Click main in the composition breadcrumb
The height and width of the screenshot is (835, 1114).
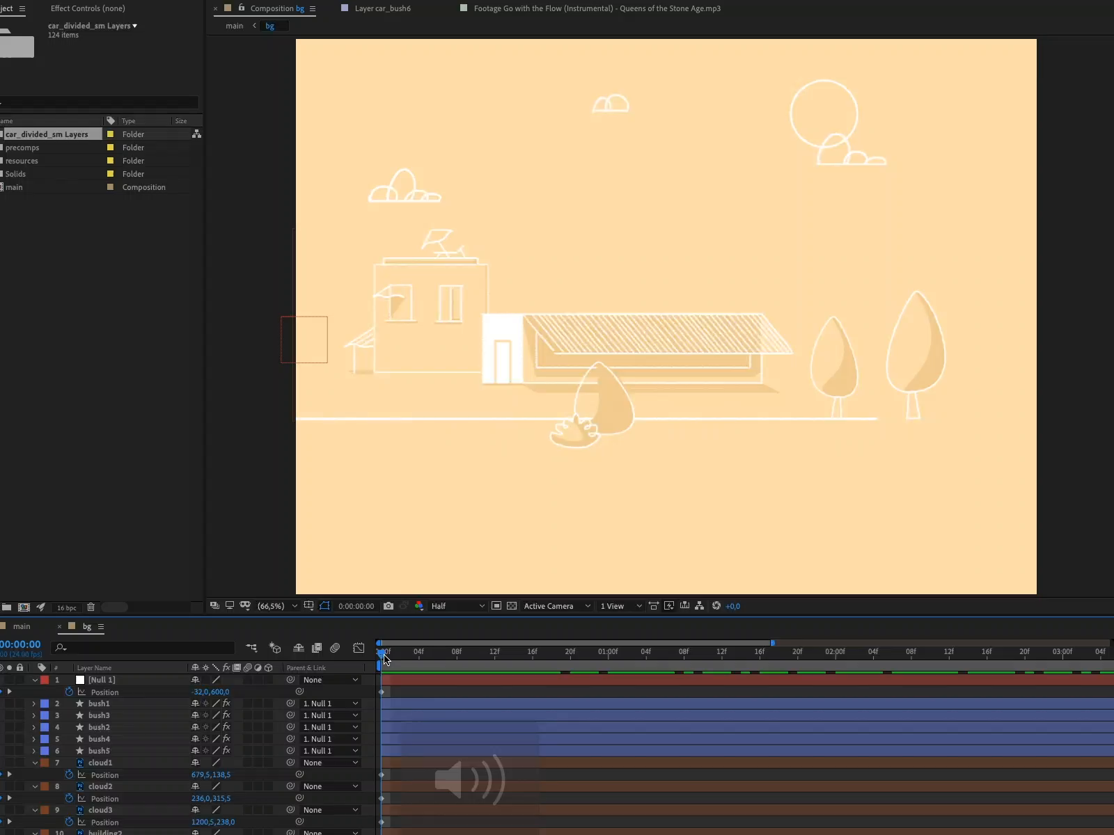(234, 26)
